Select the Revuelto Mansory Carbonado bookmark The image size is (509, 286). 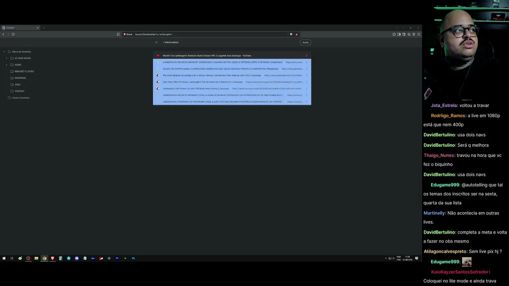pyautogui.click(x=232, y=62)
